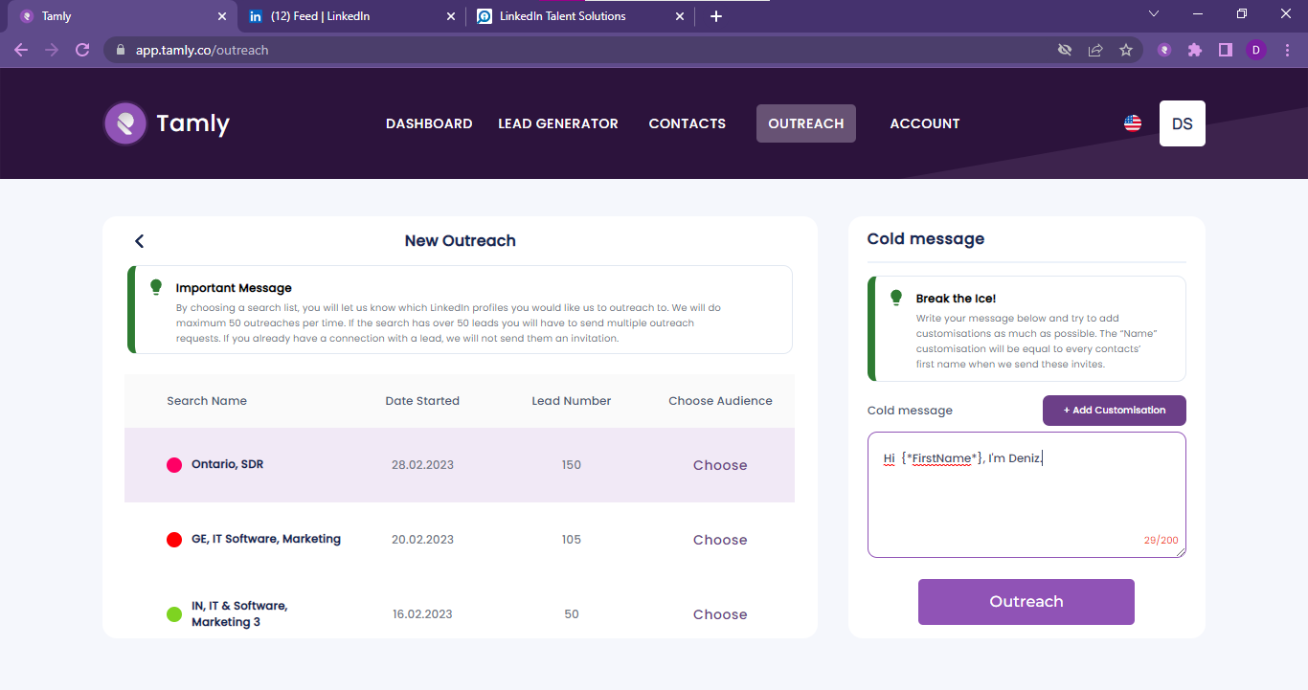Click the green dot beside IN, IT & Software
The width and height of the screenshot is (1308, 690).
174,614
